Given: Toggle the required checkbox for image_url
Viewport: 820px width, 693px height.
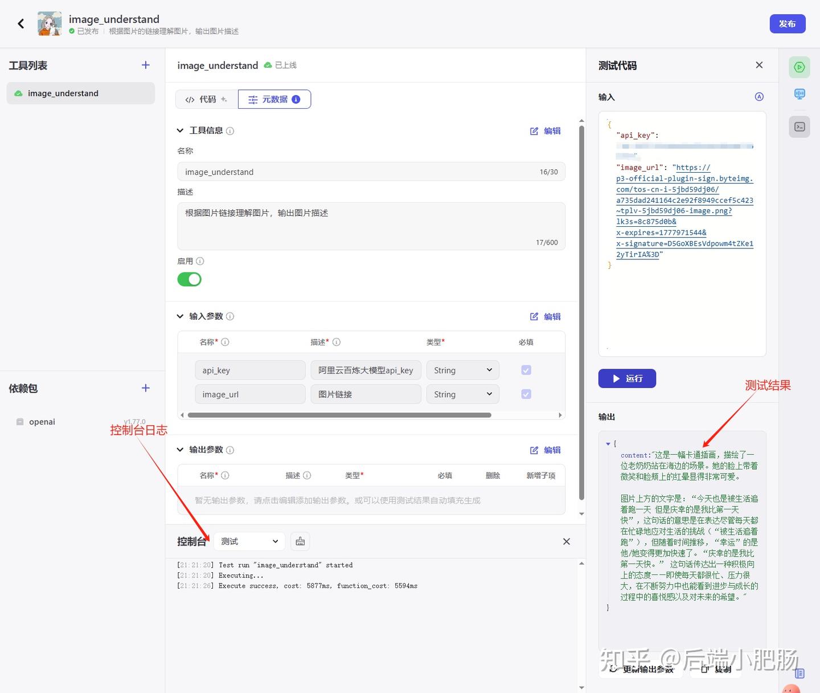Looking at the screenshot, I should [526, 394].
